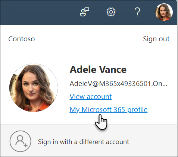Click the gray footer row beside add-account text
178x157 pixels.
pos(153,141)
